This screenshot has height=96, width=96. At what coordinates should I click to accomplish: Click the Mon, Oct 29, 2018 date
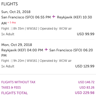click(x=17, y=45)
